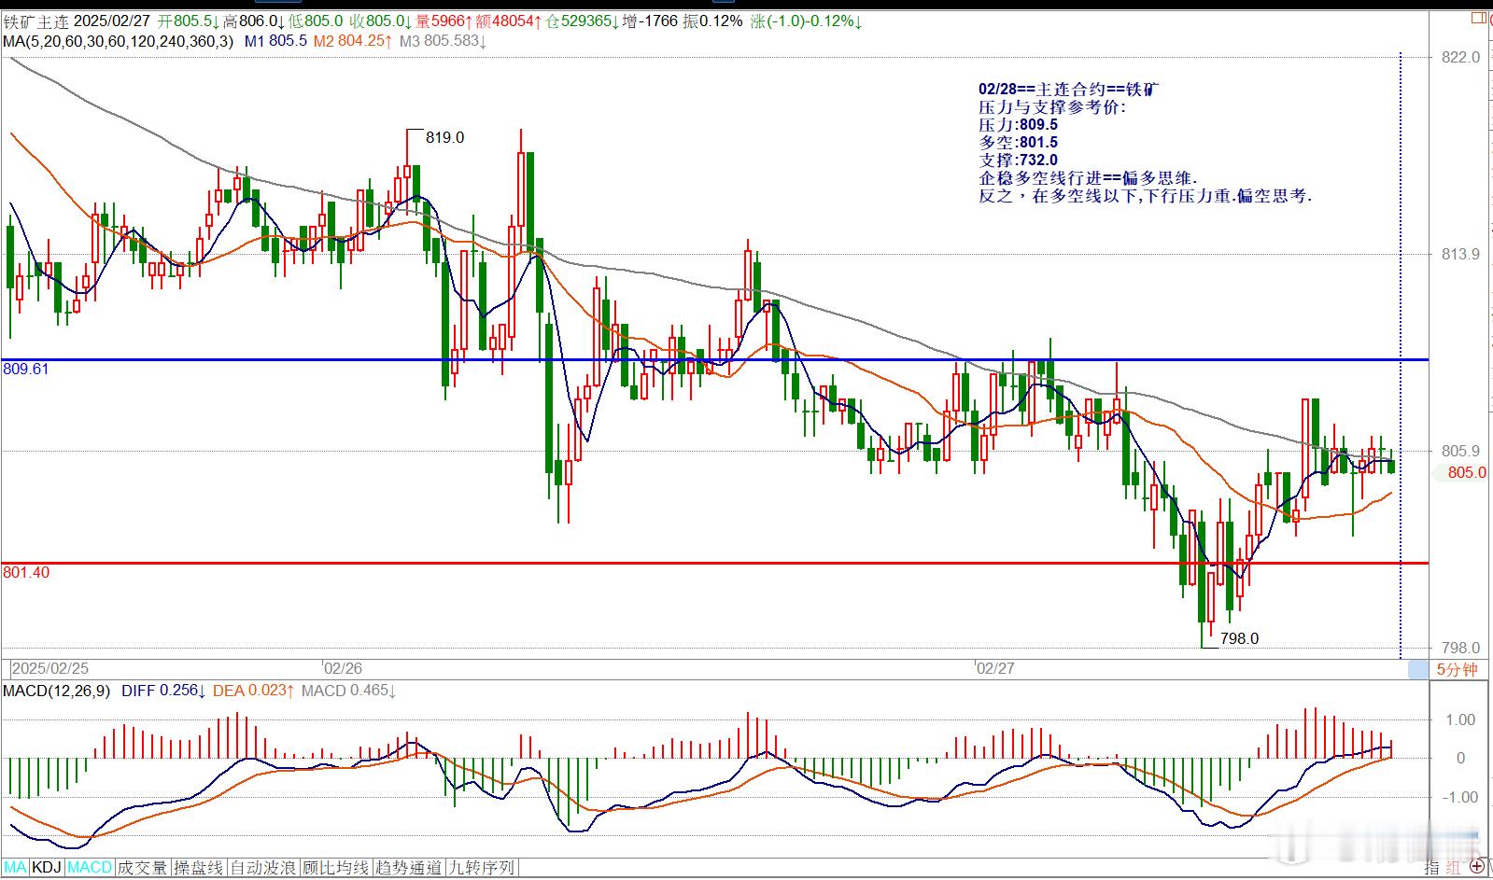Screen dimensions: 1493x880
Task: Switch to the 操盘线 tab
Action: click(199, 868)
